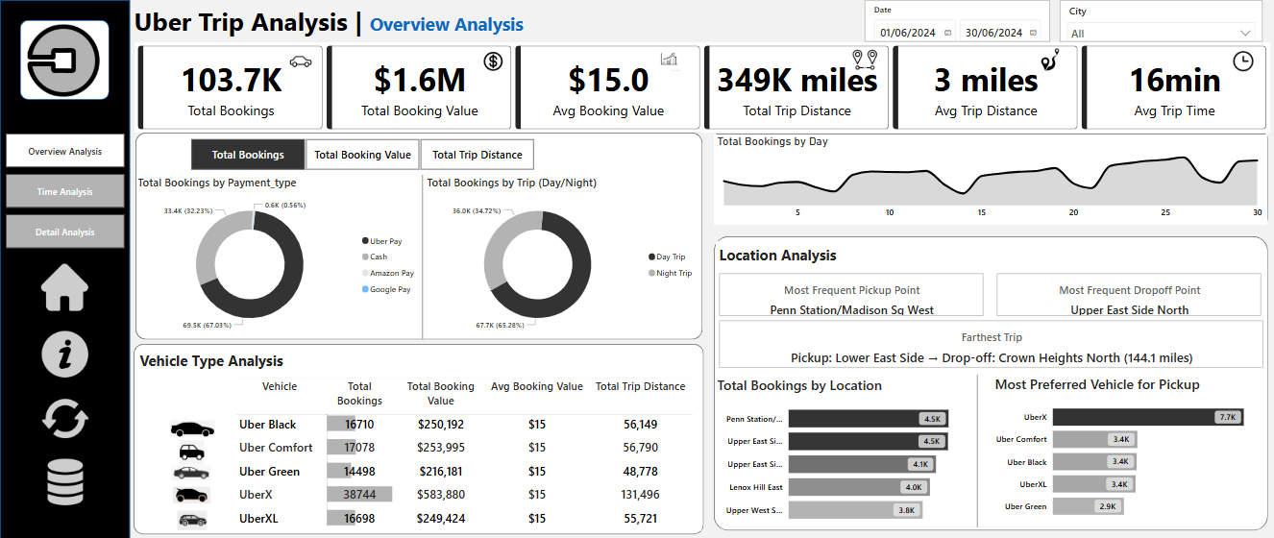Select the Total Booking Value measure button
The image size is (1274, 538).
(x=362, y=155)
